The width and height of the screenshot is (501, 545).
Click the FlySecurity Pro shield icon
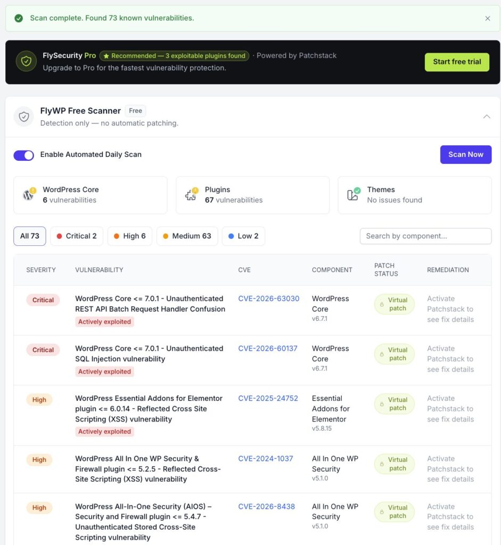[26, 62]
